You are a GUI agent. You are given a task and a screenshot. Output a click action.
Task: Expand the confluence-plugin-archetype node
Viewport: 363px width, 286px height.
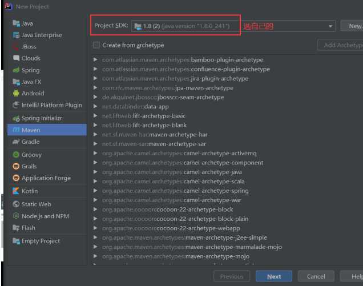pyautogui.click(x=95, y=69)
